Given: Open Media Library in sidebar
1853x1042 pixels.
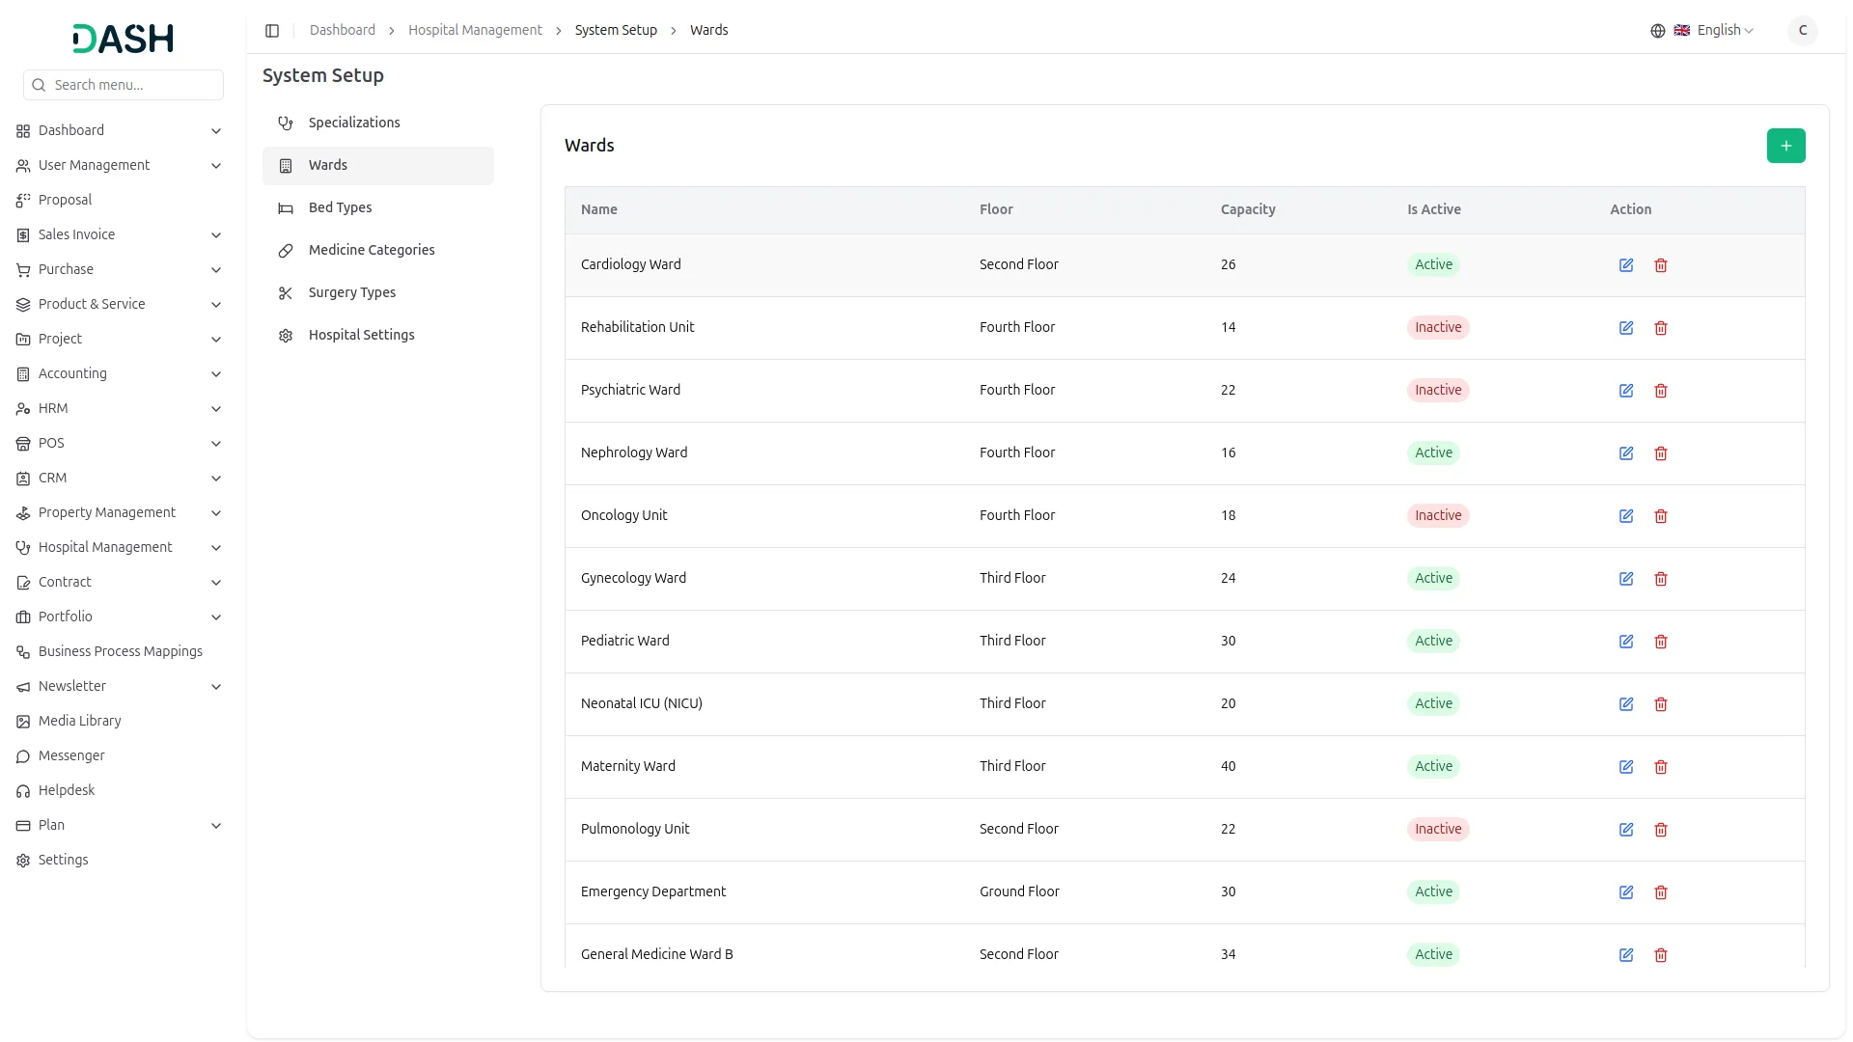Looking at the screenshot, I should [x=120, y=721].
